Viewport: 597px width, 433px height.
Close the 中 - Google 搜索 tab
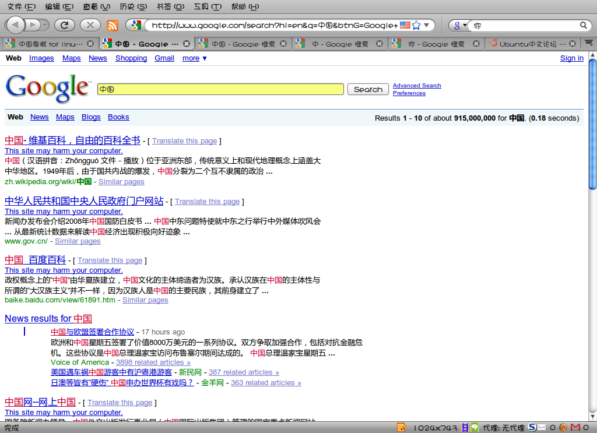tap(379, 44)
